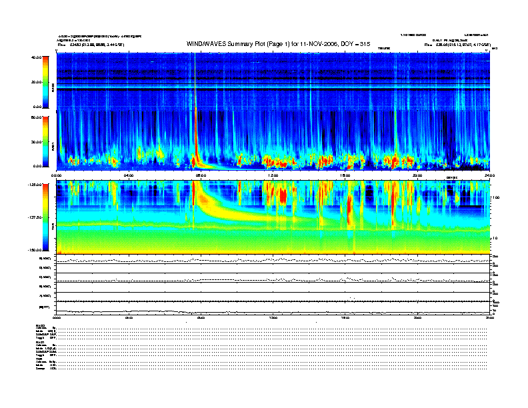Click the first line-plot strip below the TNR panel
This screenshot has width=528, height=408.
coord(273,259)
